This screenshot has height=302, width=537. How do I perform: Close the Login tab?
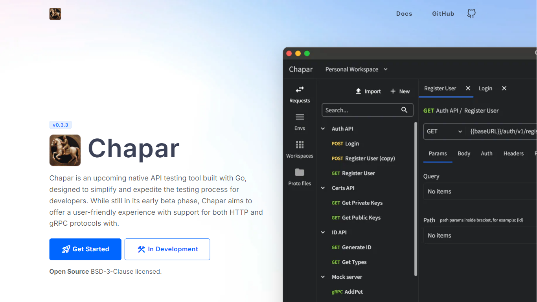(504, 88)
